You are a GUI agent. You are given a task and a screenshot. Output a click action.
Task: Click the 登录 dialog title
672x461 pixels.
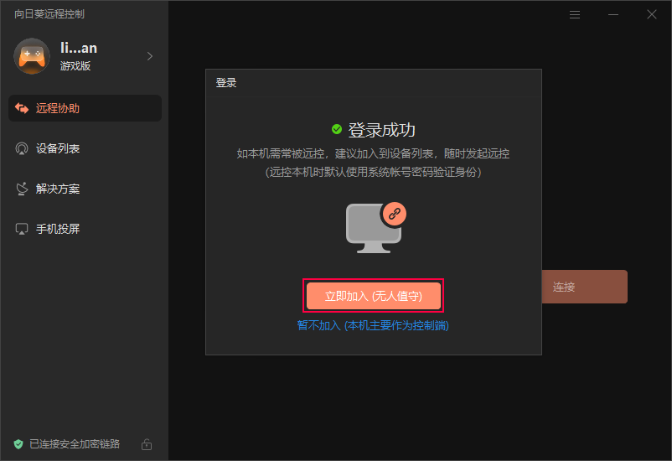click(x=226, y=82)
